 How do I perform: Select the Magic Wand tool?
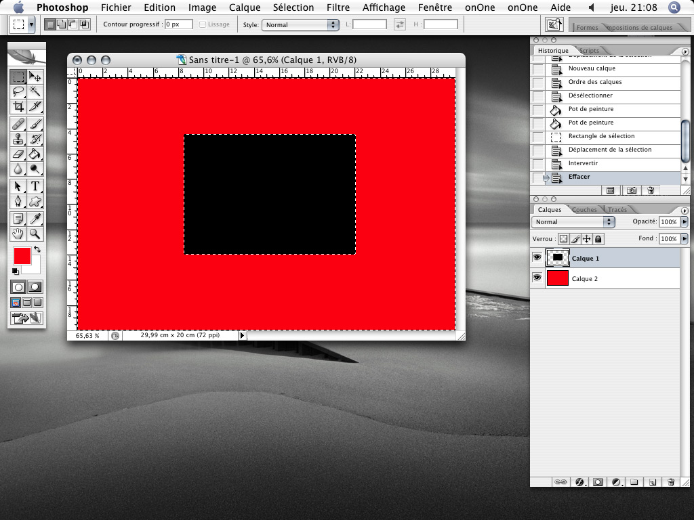[x=35, y=91]
